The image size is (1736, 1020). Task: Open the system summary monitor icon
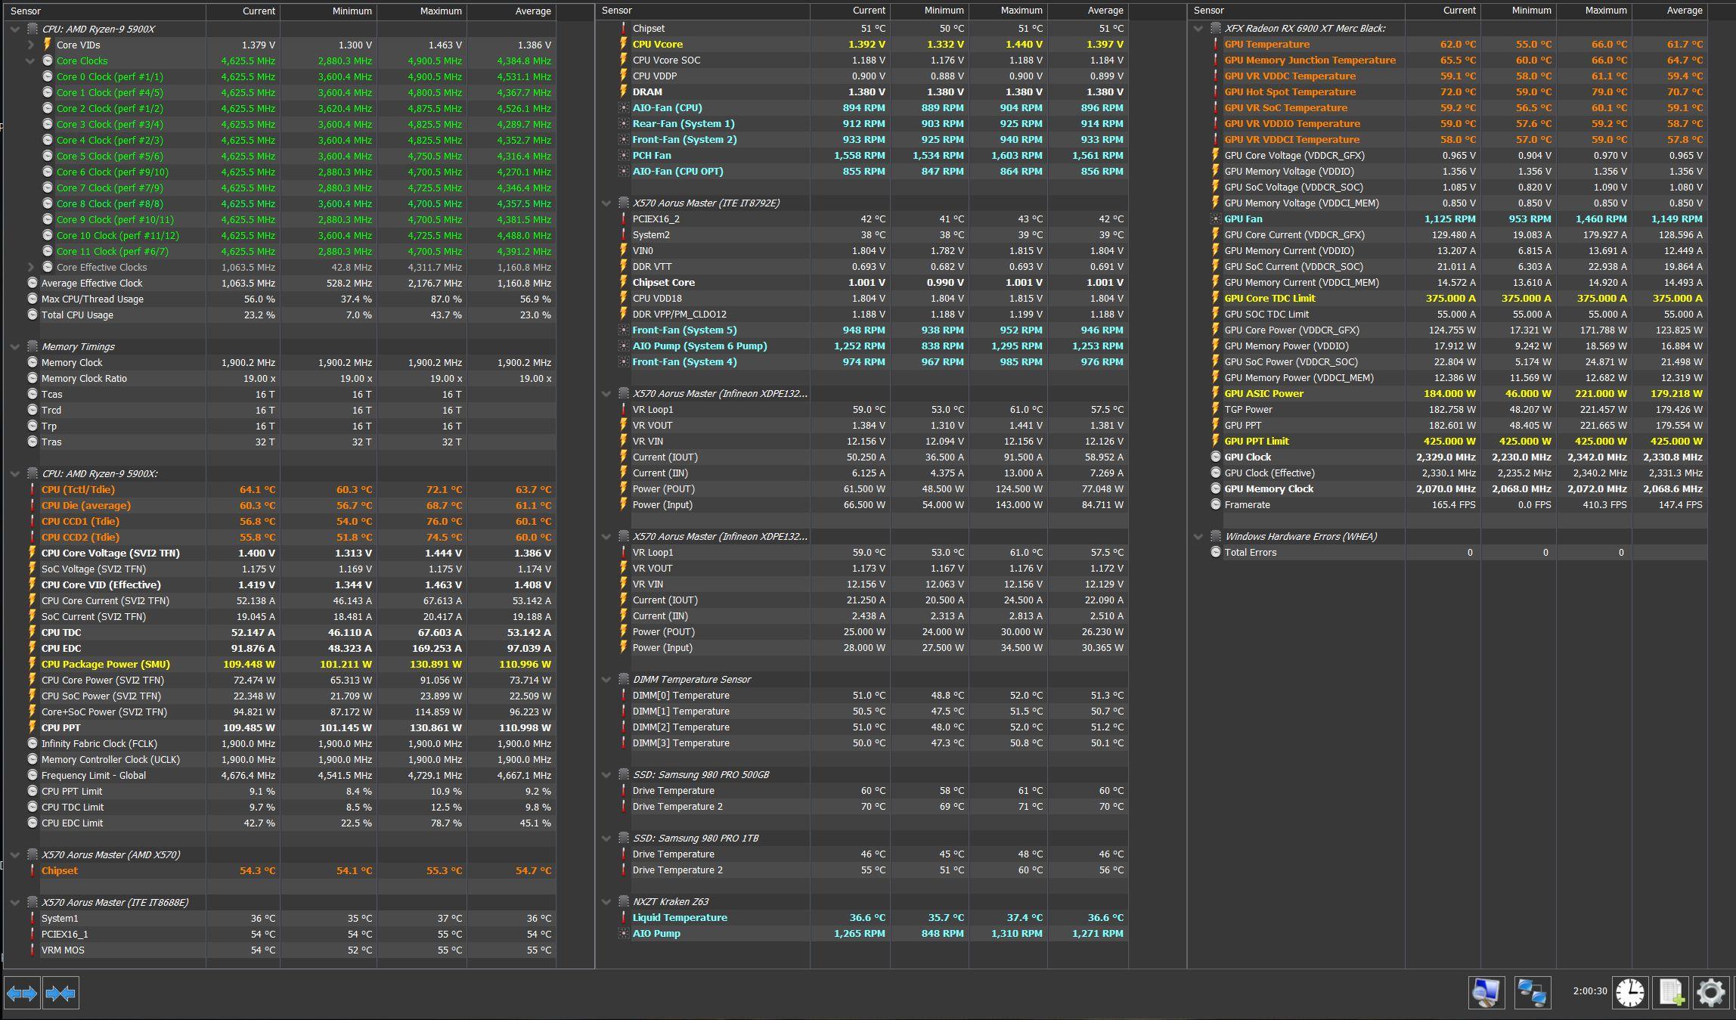[1486, 993]
